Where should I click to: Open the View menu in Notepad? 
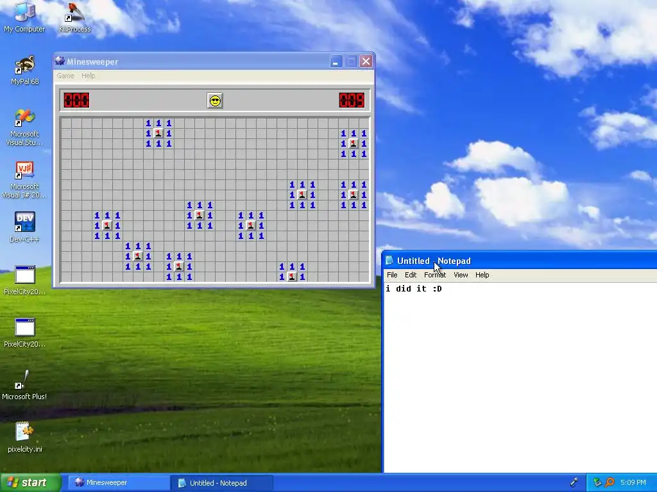click(x=461, y=275)
